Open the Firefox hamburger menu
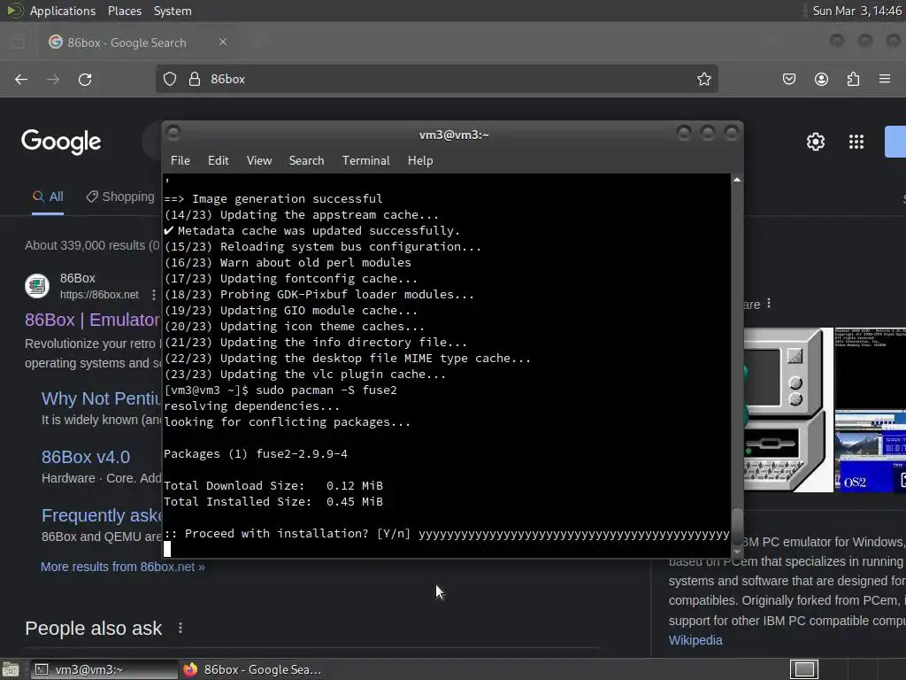The height and width of the screenshot is (680, 906). point(885,79)
